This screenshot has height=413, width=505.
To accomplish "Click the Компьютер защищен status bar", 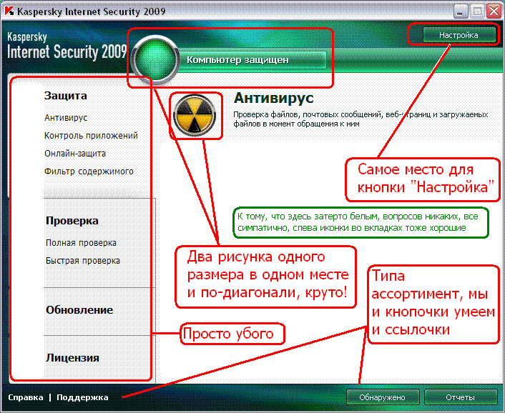I will (x=251, y=60).
